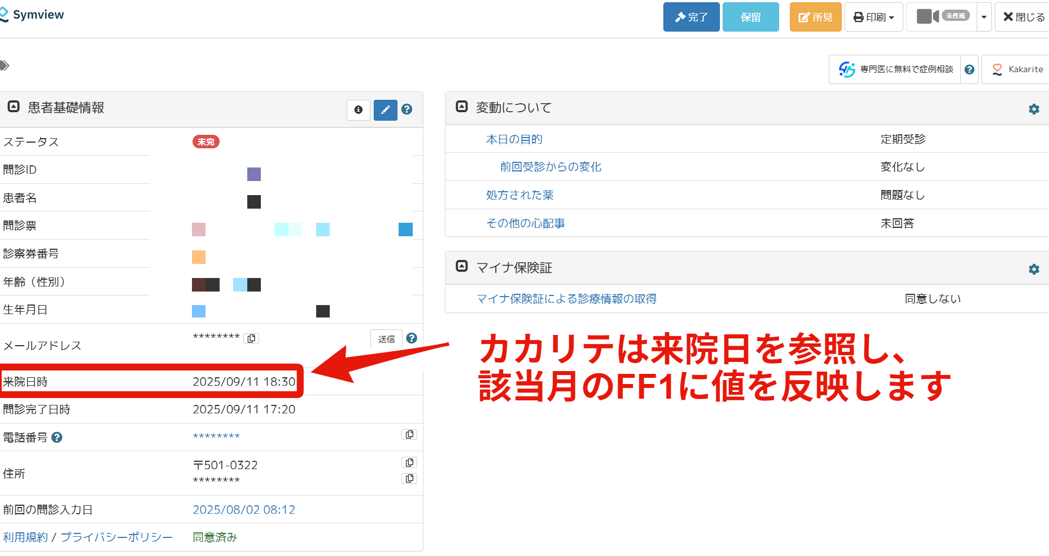Image resolution: width=1049 pixels, height=556 pixels.
Task: Open settings gear for マイナ保険証 panel
Action: pyautogui.click(x=1033, y=270)
